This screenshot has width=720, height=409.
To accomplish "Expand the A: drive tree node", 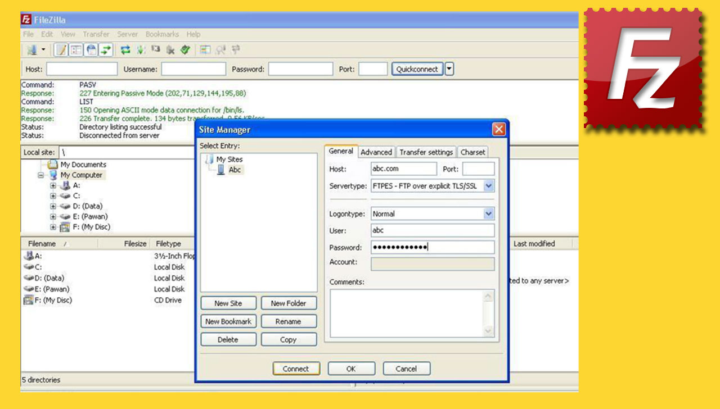I will tap(53, 185).
